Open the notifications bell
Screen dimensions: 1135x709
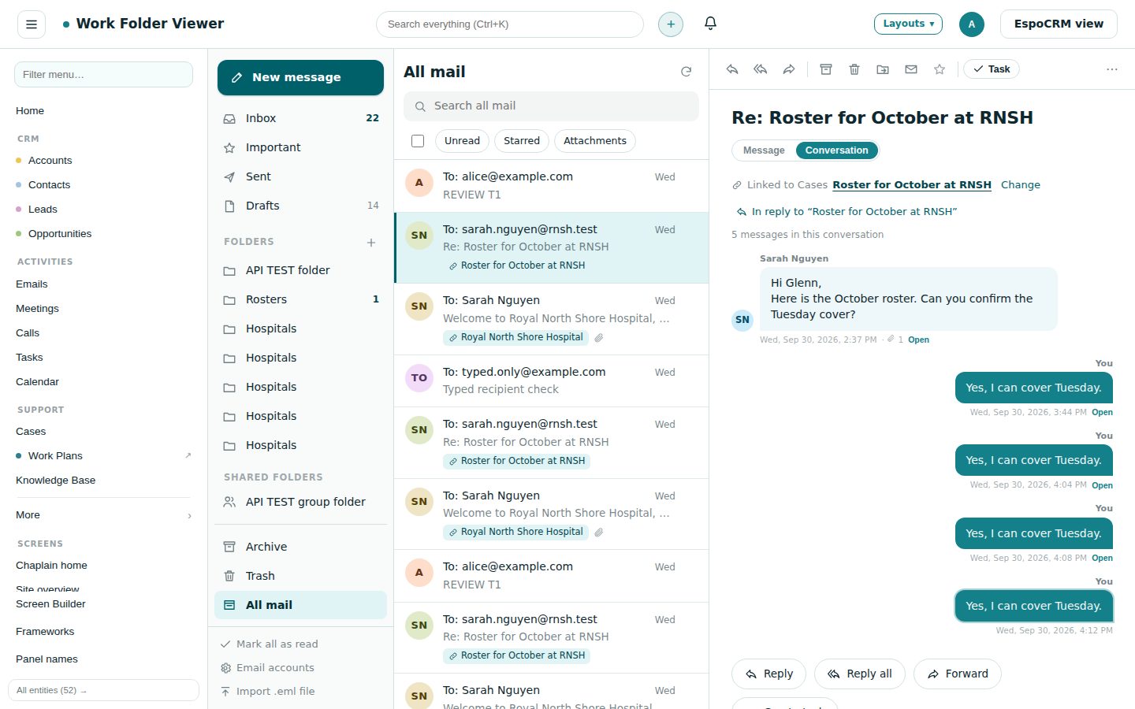tap(710, 24)
